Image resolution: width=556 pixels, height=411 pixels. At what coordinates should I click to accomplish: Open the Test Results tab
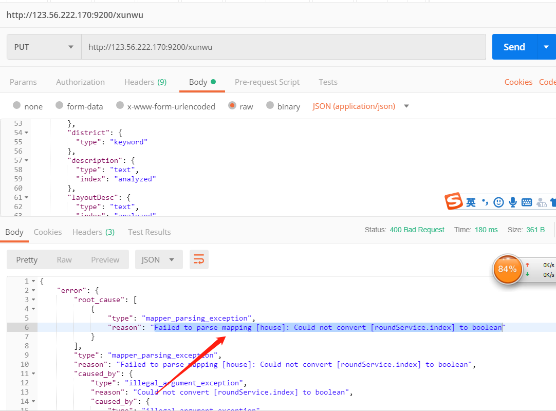[150, 232]
